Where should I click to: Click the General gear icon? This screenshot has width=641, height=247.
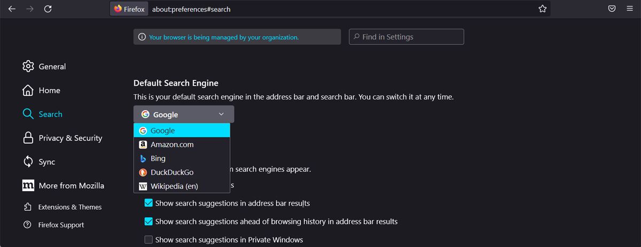[28, 67]
